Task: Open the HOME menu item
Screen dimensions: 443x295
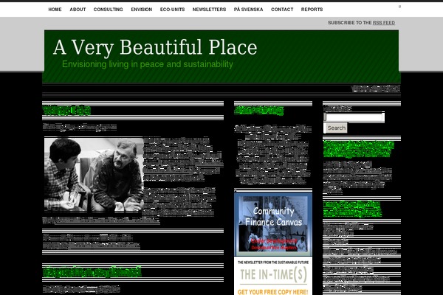Action: coord(55,10)
